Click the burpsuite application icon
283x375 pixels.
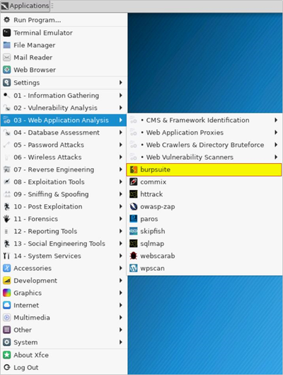pyautogui.click(x=134, y=169)
